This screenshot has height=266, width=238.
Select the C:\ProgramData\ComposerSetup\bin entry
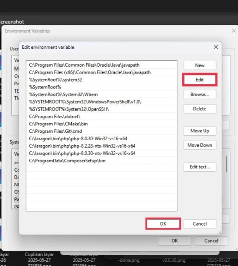click(x=101, y=161)
